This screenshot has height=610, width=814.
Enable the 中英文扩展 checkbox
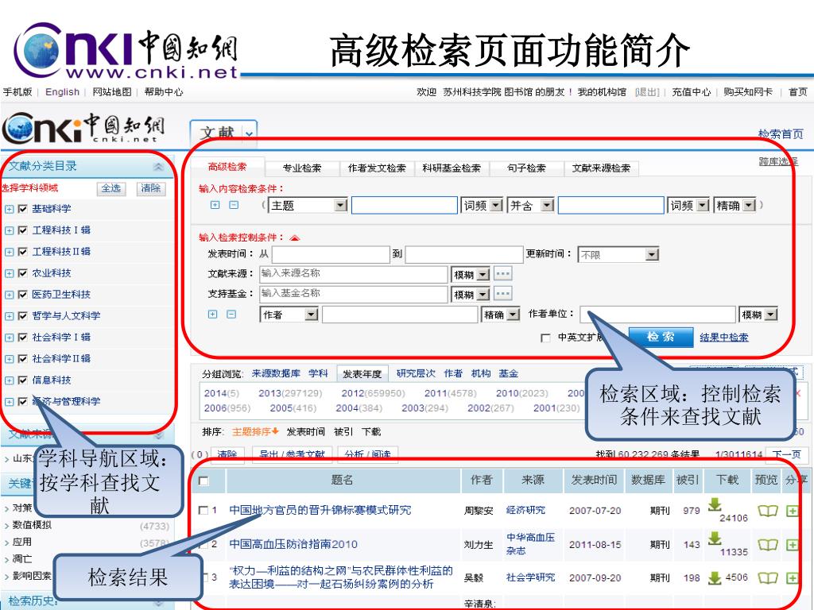click(x=545, y=338)
